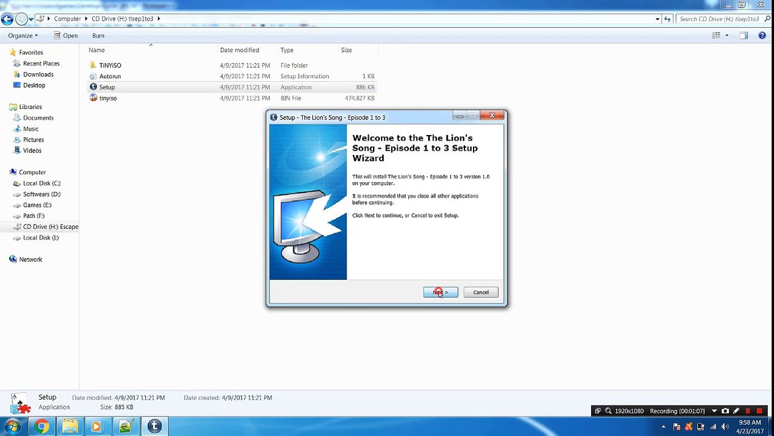
Task: Click Avast antivirus tray icon
Action: (x=689, y=427)
